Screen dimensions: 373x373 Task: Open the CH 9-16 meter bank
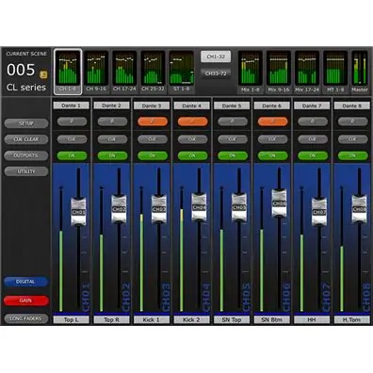coord(96,72)
